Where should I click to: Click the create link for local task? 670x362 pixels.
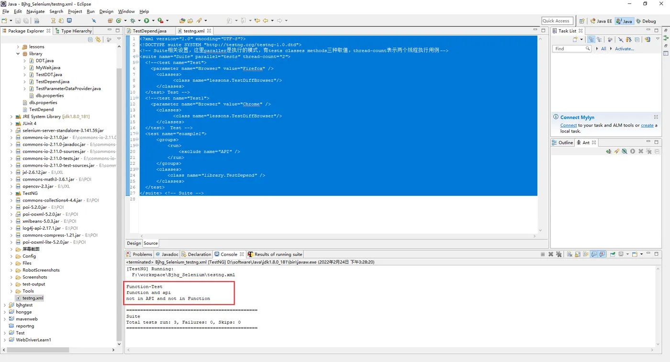click(647, 125)
